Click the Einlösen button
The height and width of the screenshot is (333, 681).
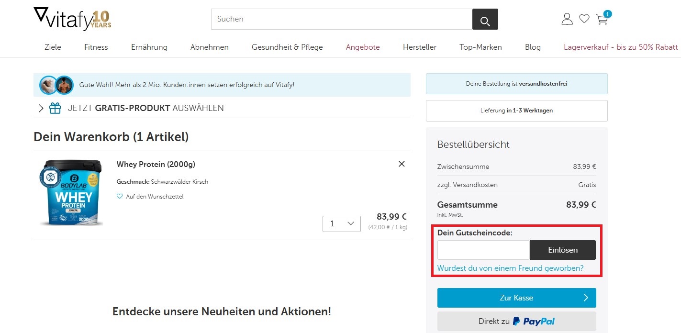click(563, 250)
